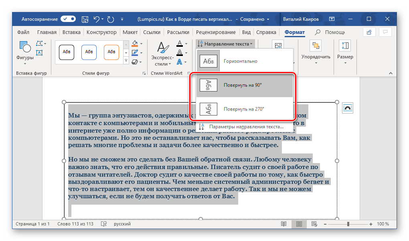Image resolution: width=409 pixels, height=241 pixels.
Task: Open the Сохранено status dropdown
Action: 255,19
